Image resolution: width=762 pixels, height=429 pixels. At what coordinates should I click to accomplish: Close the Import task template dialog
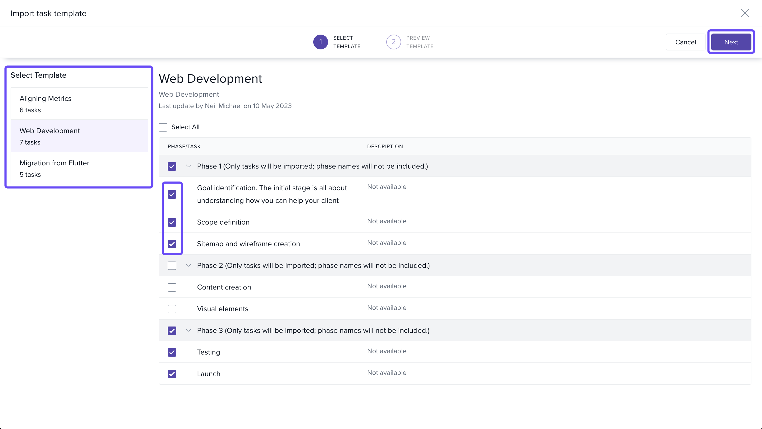click(745, 13)
